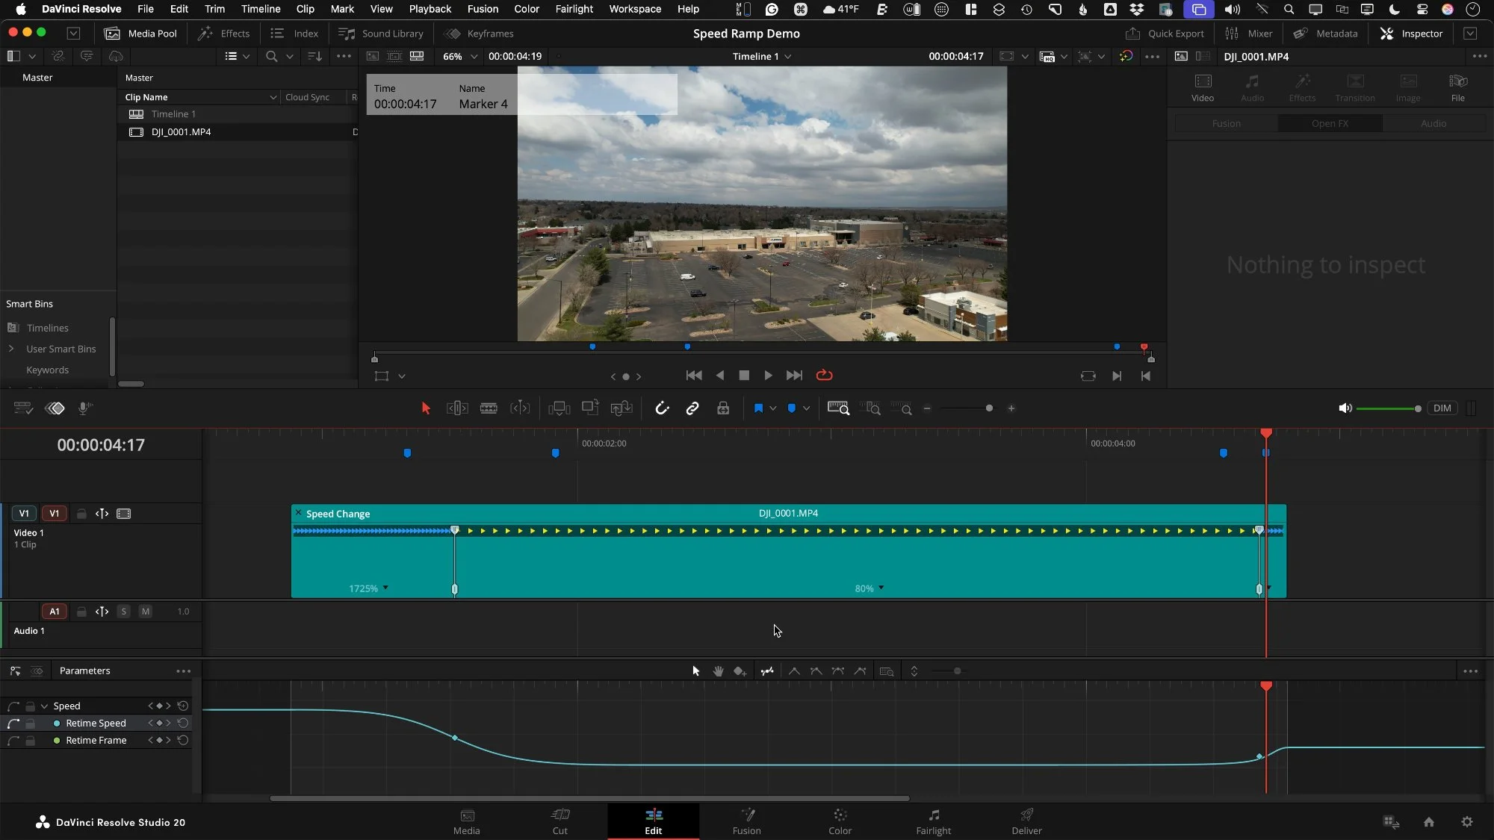Screen dimensions: 1494x840
Task: Open the 66% viewer zoom dropdown
Action: (474, 57)
